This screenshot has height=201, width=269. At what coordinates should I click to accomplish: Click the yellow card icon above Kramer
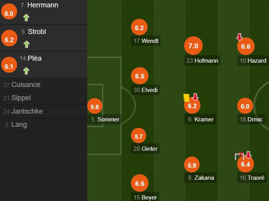tap(186, 97)
